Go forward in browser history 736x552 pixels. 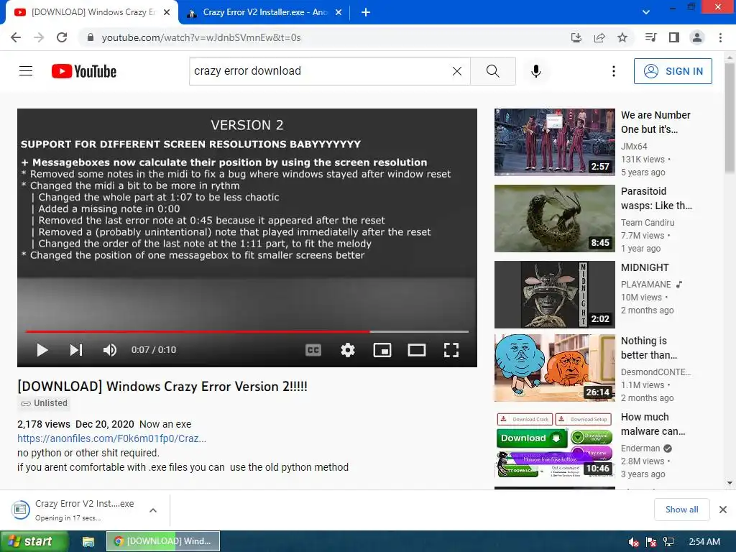pos(39,37)
